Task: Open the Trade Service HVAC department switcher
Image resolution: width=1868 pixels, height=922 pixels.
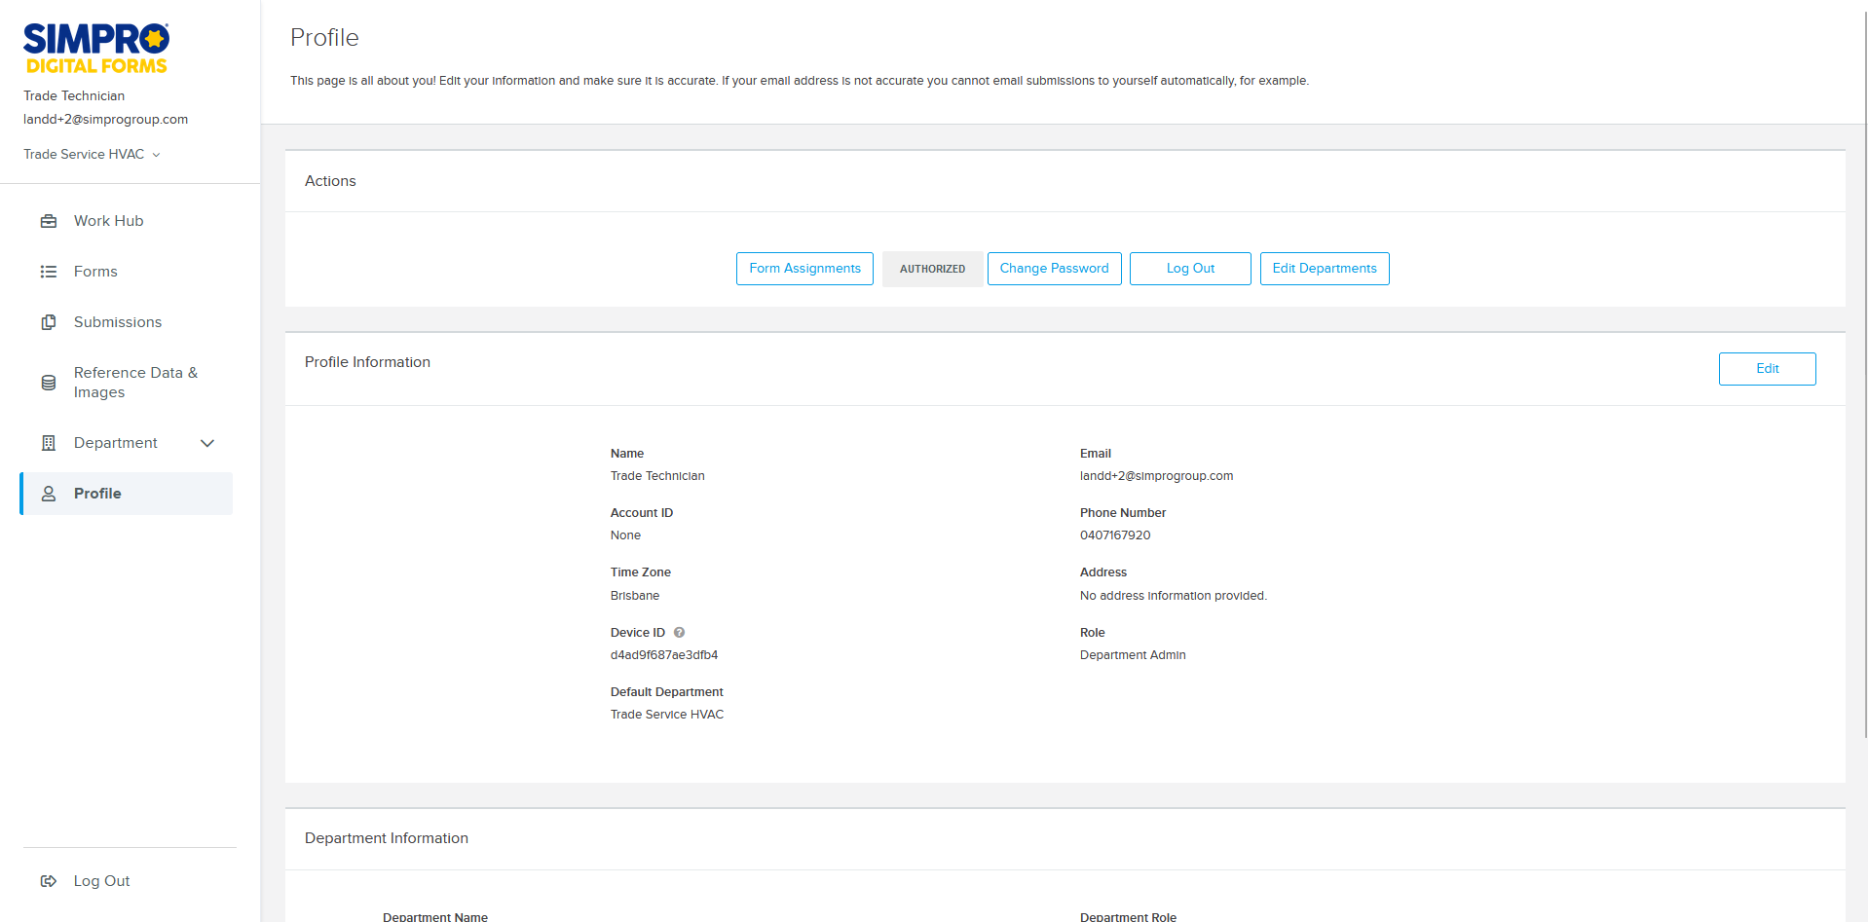Action: pyautogui.click(x=92, y=154)
